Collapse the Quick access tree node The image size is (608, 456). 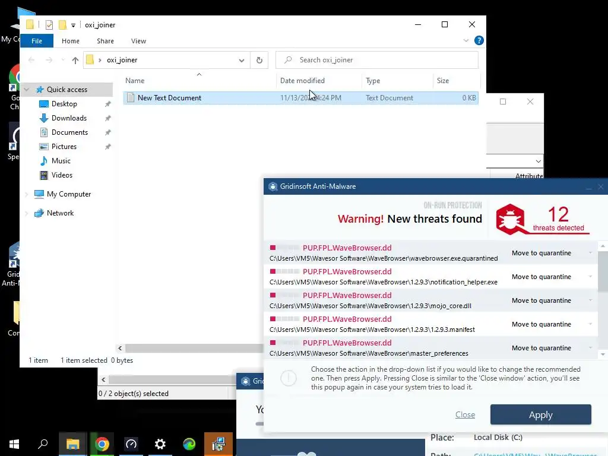tap(26, 90)
